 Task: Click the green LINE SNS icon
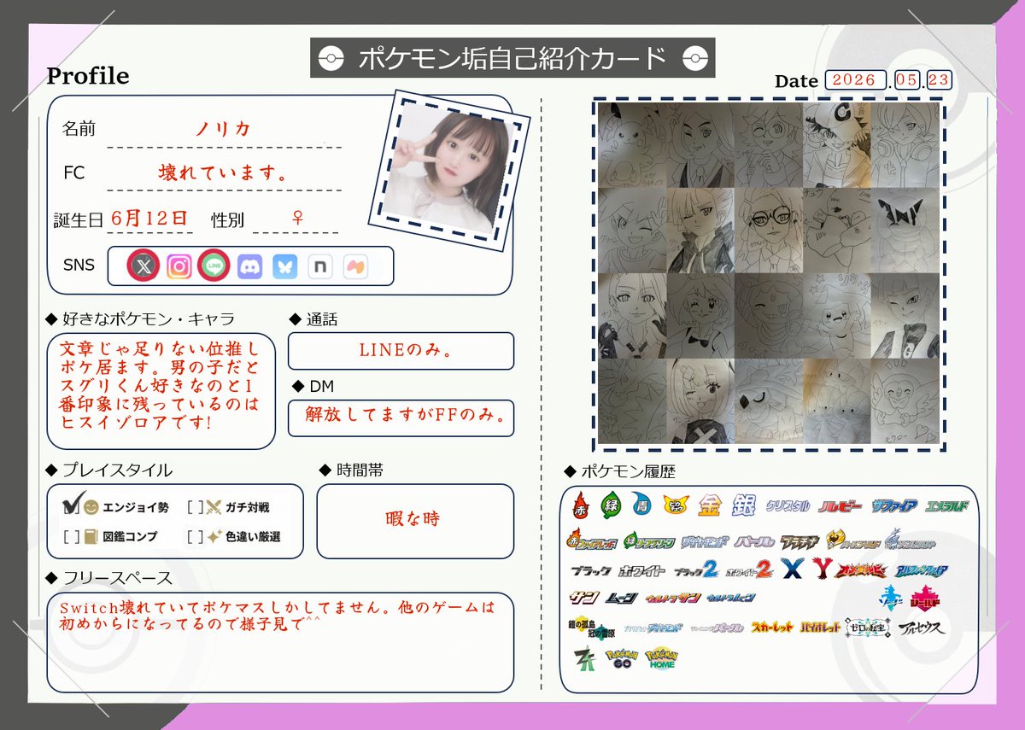point(213,266)
